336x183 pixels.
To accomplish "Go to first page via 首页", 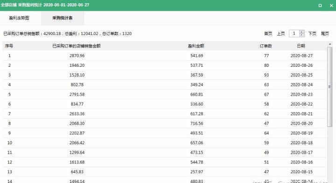I will click(268, 34).
